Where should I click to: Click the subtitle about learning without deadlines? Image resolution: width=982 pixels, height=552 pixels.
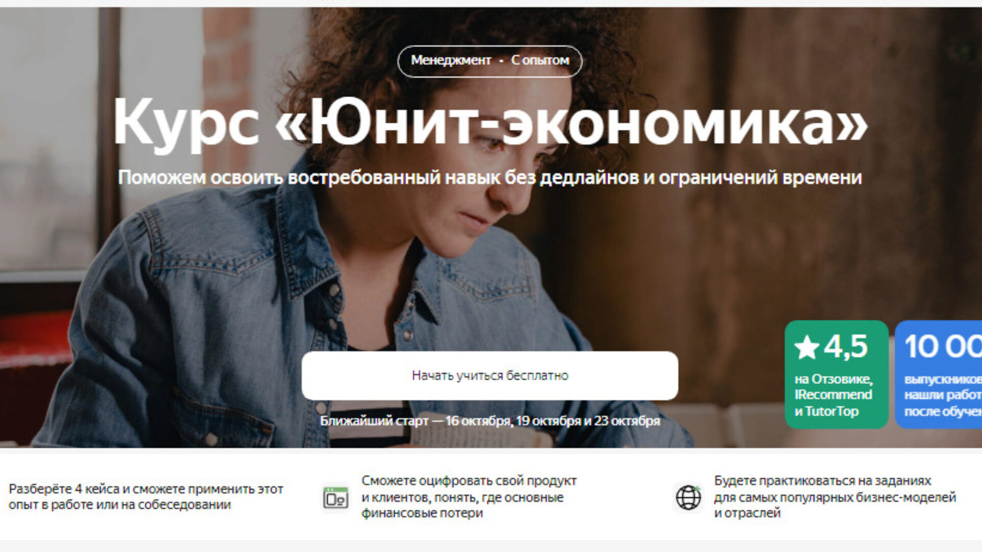click(x=490, y=177)
